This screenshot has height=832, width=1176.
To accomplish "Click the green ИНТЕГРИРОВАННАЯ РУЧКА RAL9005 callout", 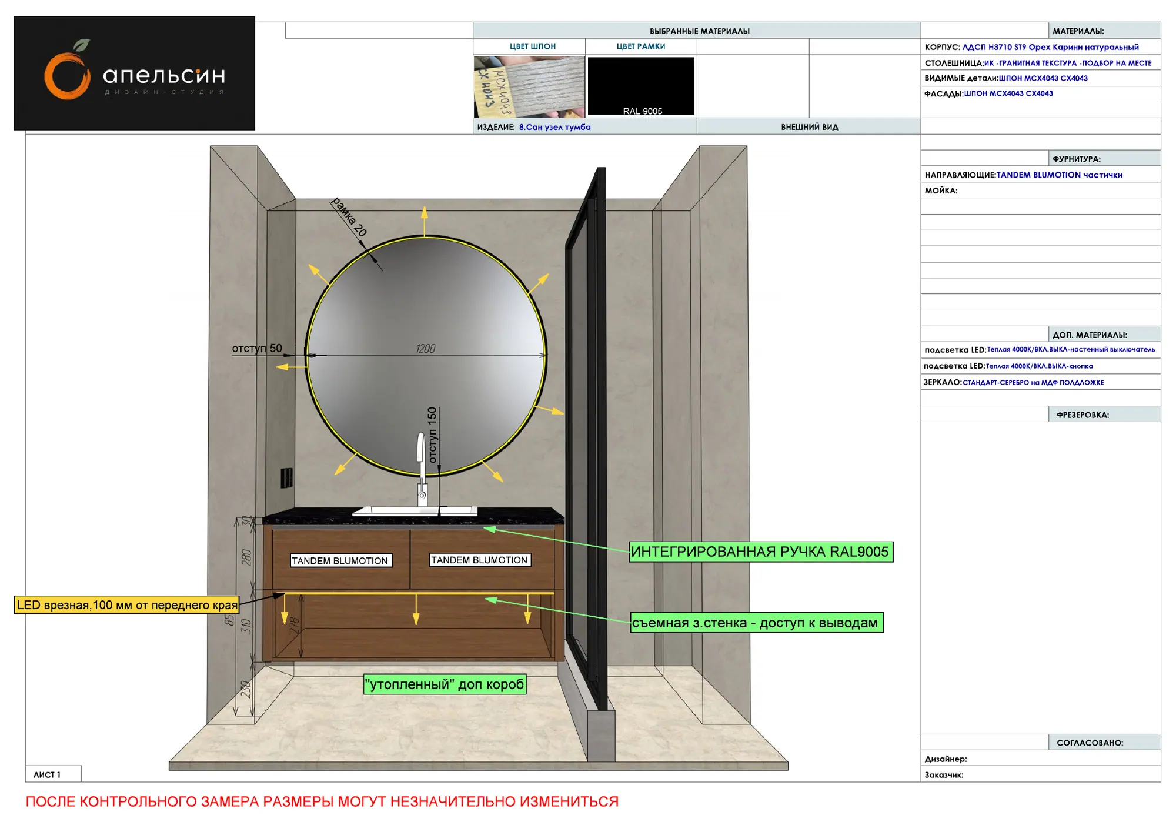I will (761, 552).
